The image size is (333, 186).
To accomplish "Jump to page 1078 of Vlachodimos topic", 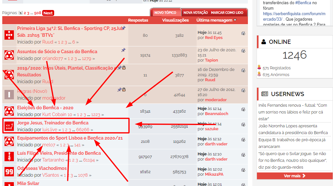I will (83, 175).
